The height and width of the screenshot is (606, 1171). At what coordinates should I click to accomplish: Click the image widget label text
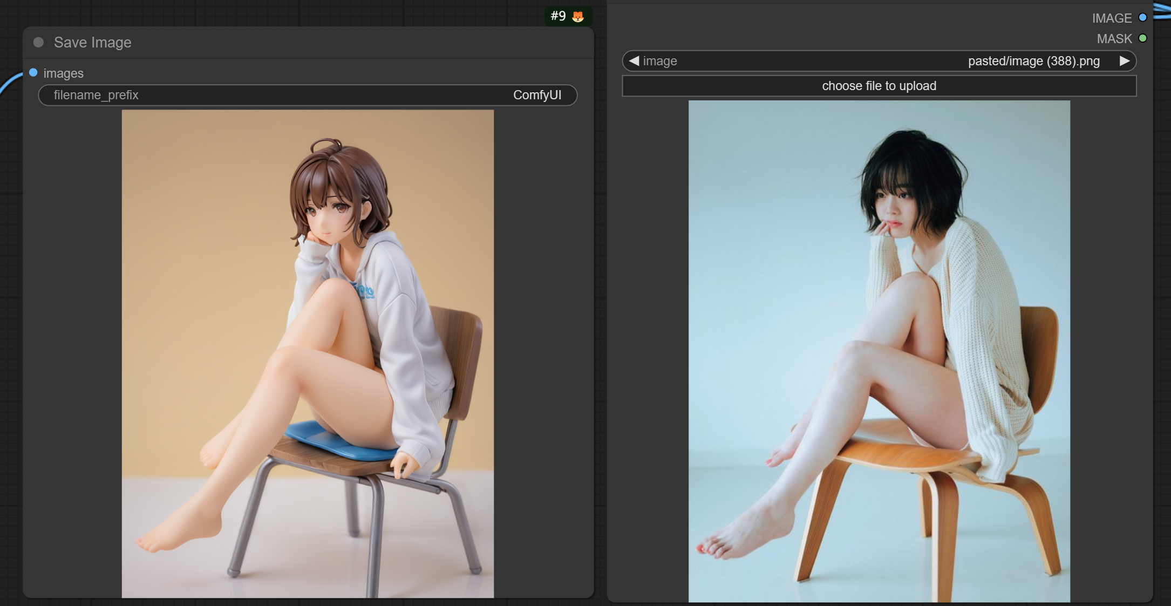tap(659, 61)
